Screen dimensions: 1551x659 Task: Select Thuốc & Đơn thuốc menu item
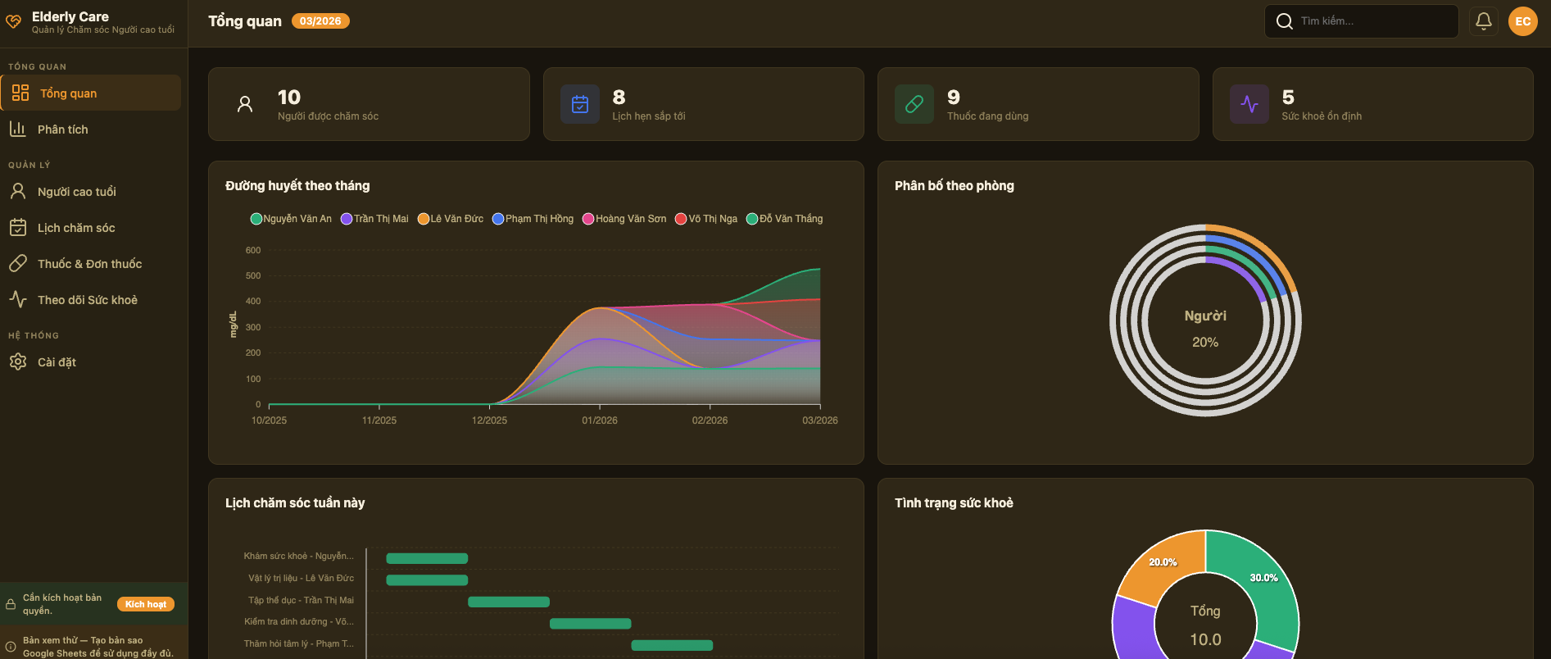click(89, 264)
